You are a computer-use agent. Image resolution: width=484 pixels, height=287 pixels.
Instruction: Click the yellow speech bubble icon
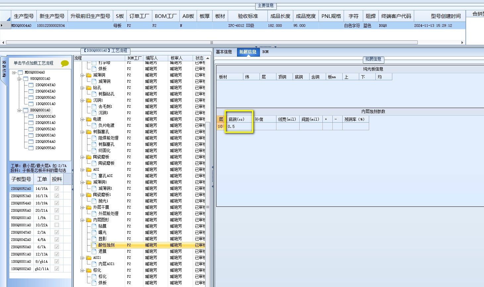pos(65,63)
